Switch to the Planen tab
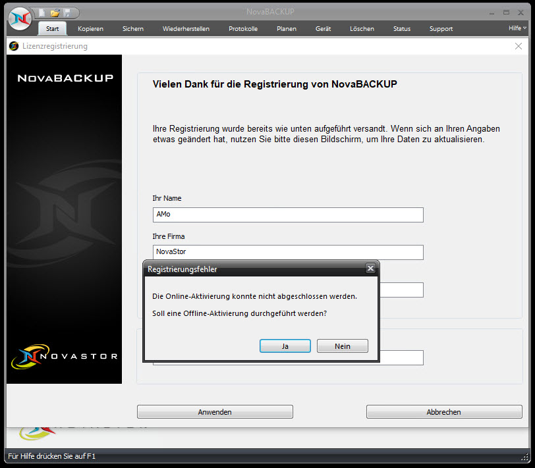 (287, 28)
